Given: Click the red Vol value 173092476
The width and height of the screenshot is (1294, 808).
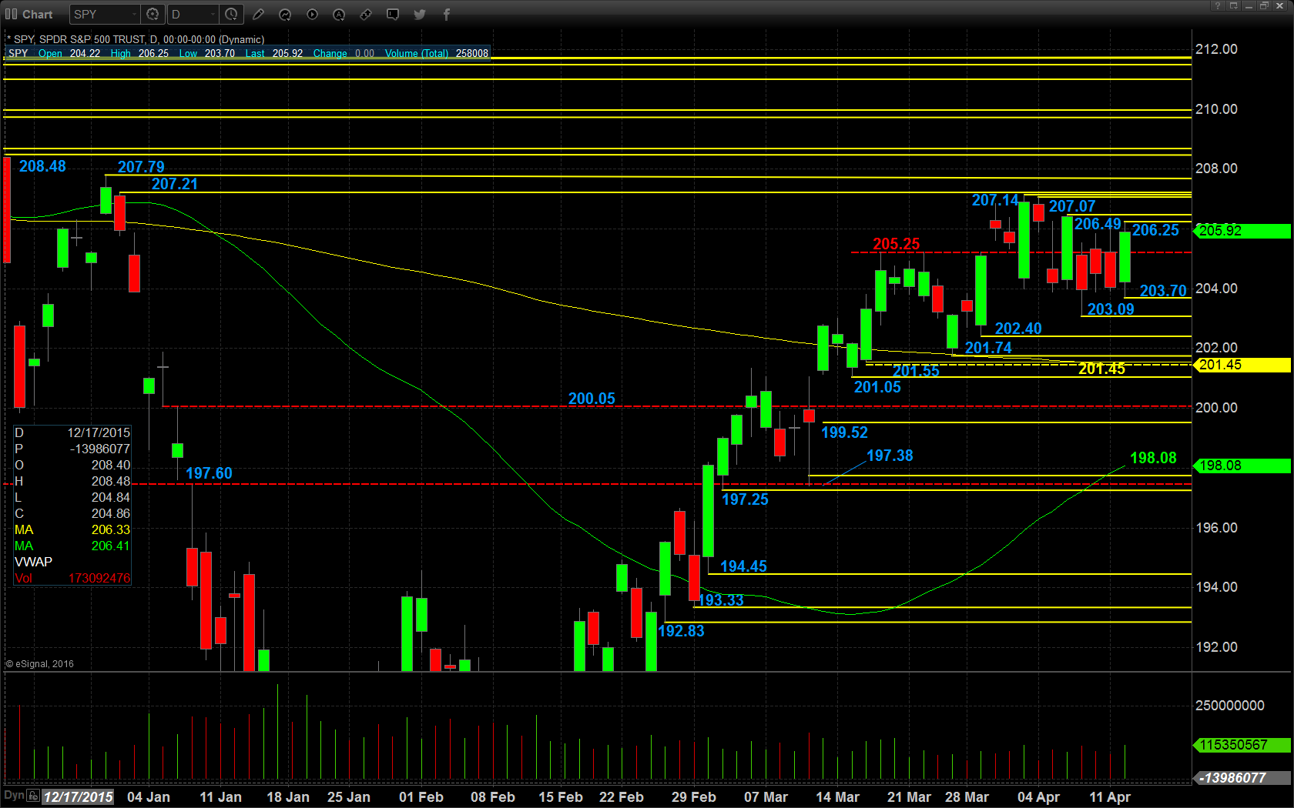Looking at the screenshot, I should (99, 578).
